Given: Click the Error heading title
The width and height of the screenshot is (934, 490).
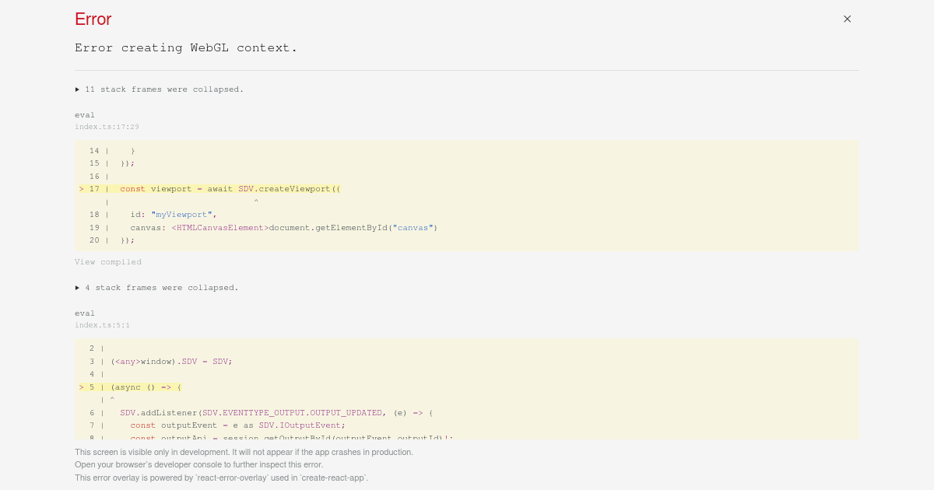Looking at the screenshot, I should click(x=93, y=19).
